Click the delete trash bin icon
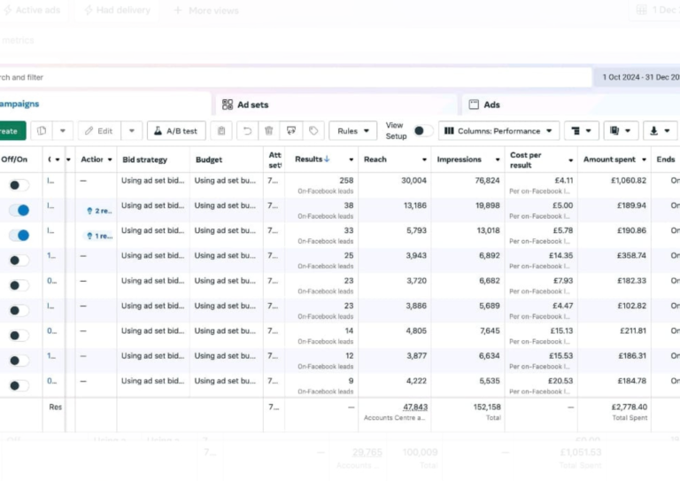The image size is (680, 481). click(x=269, y=131)
